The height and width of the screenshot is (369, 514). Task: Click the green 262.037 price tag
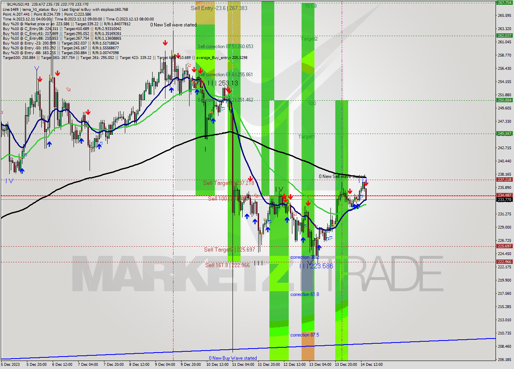(504, 35)
